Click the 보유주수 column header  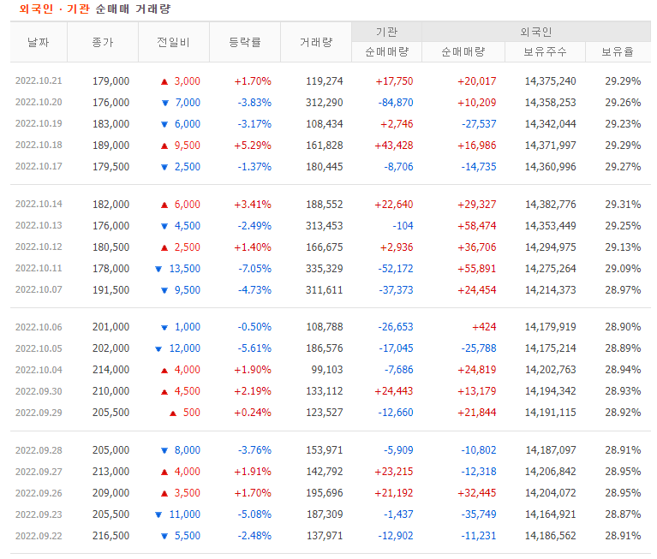point(545,52)
